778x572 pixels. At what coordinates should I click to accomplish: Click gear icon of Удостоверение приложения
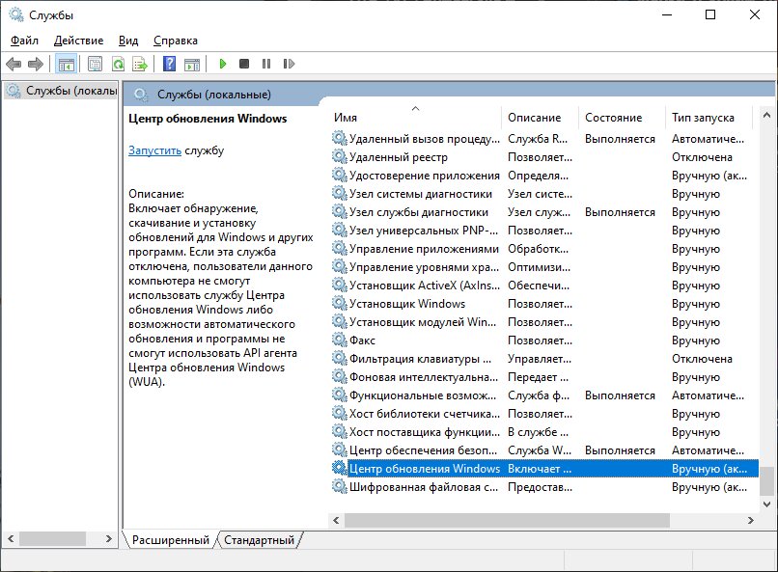[x=340, y=175]
